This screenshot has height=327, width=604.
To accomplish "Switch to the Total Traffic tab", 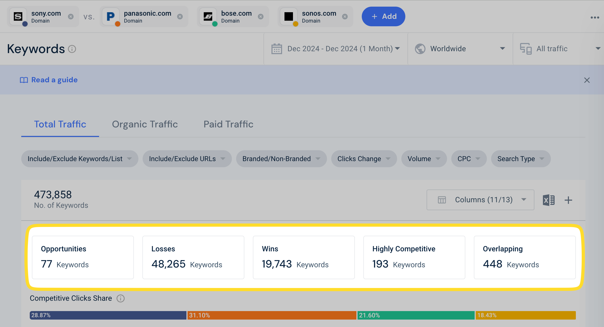I will 60,124.
